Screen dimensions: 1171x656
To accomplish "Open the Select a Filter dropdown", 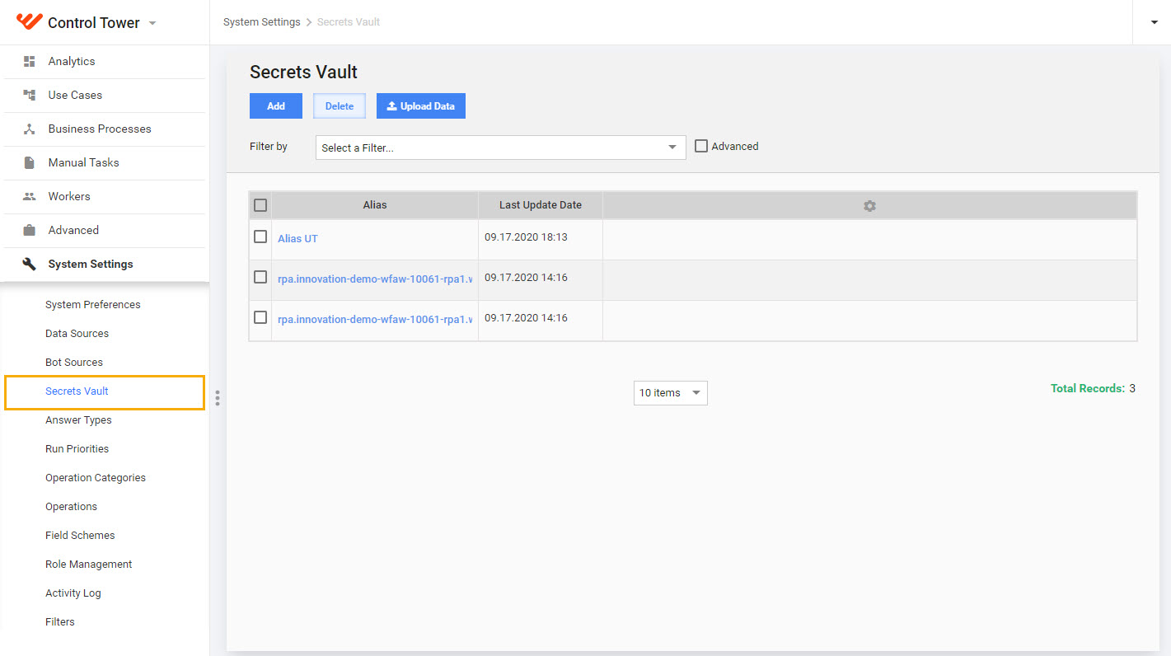I will (x=500, y=148).
